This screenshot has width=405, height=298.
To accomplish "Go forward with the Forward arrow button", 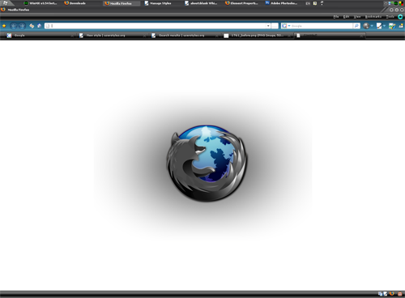I will point(22,26).
